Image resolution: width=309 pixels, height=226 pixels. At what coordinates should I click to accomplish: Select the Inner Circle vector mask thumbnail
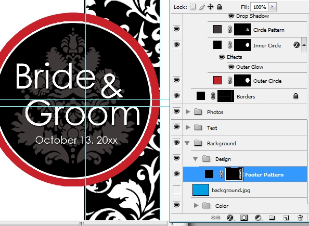click(242, 45)
